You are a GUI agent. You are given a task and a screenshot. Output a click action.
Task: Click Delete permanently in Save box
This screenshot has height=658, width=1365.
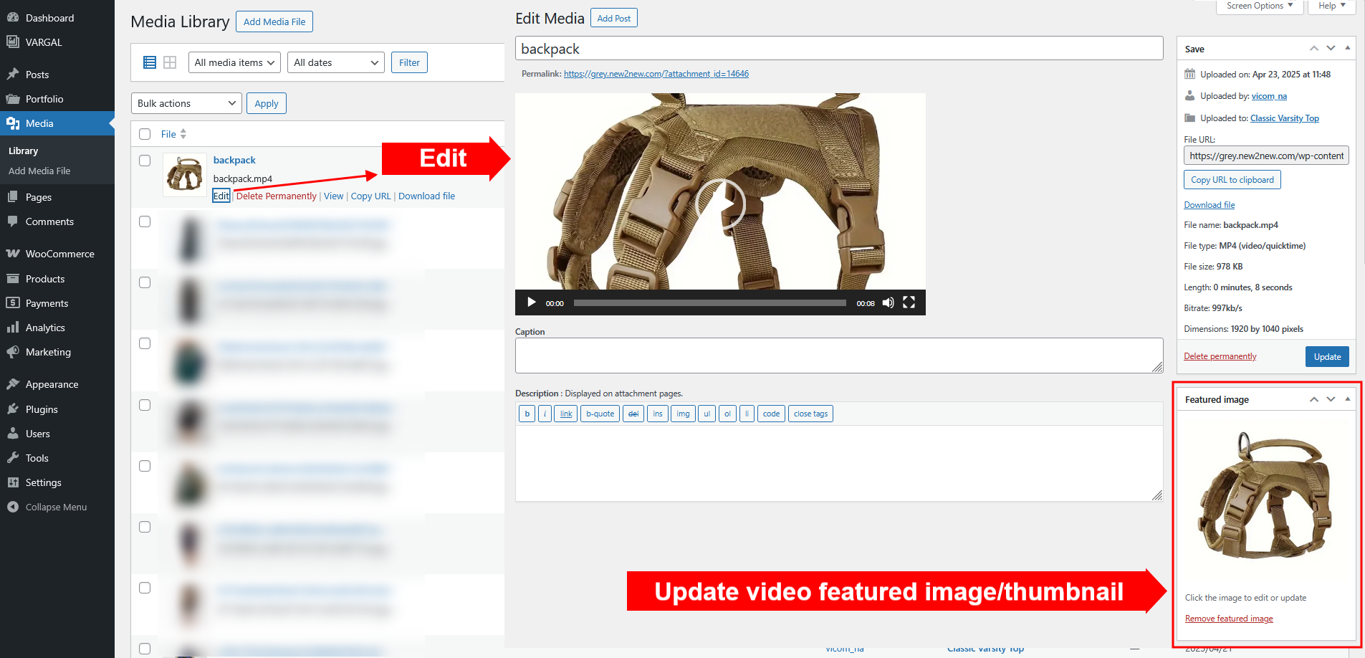[1220, 356]
